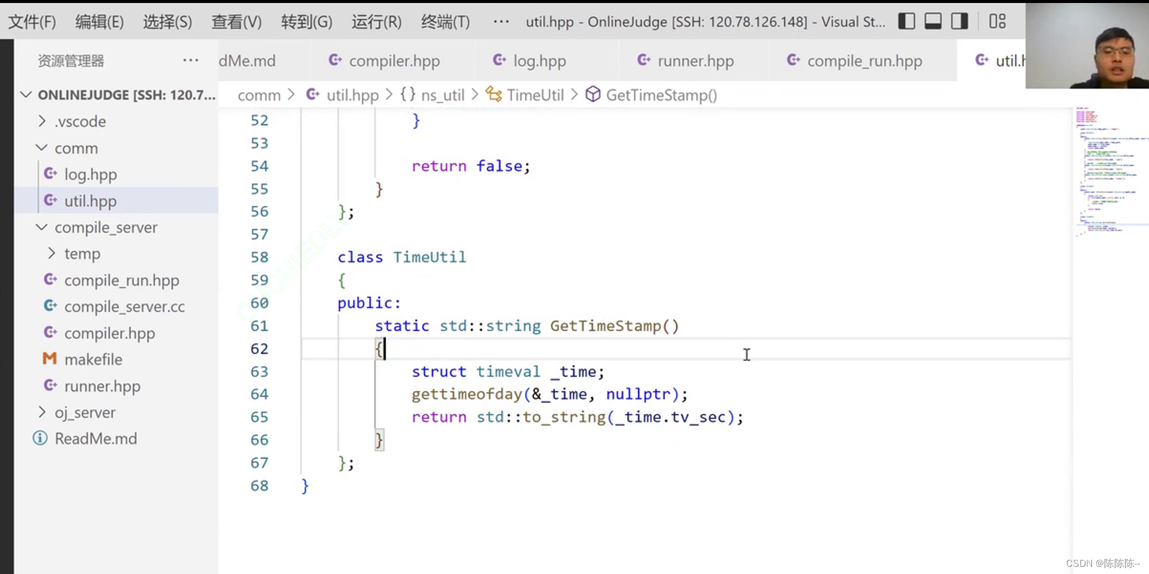Collapse the comm folder
Screen dimensions: 1149x574
[x=41, y=148]
